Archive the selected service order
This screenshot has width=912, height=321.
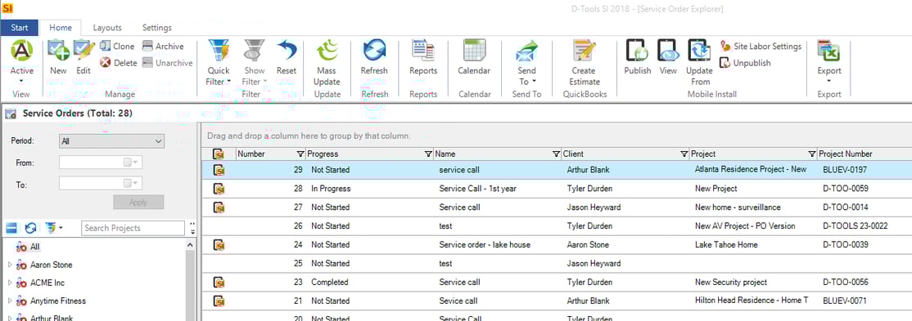[163, 46]
